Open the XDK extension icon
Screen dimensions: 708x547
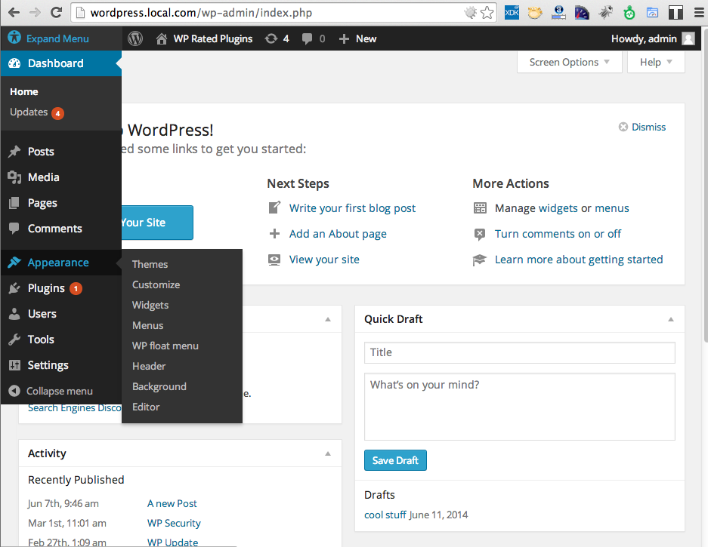tap(512, 13)
